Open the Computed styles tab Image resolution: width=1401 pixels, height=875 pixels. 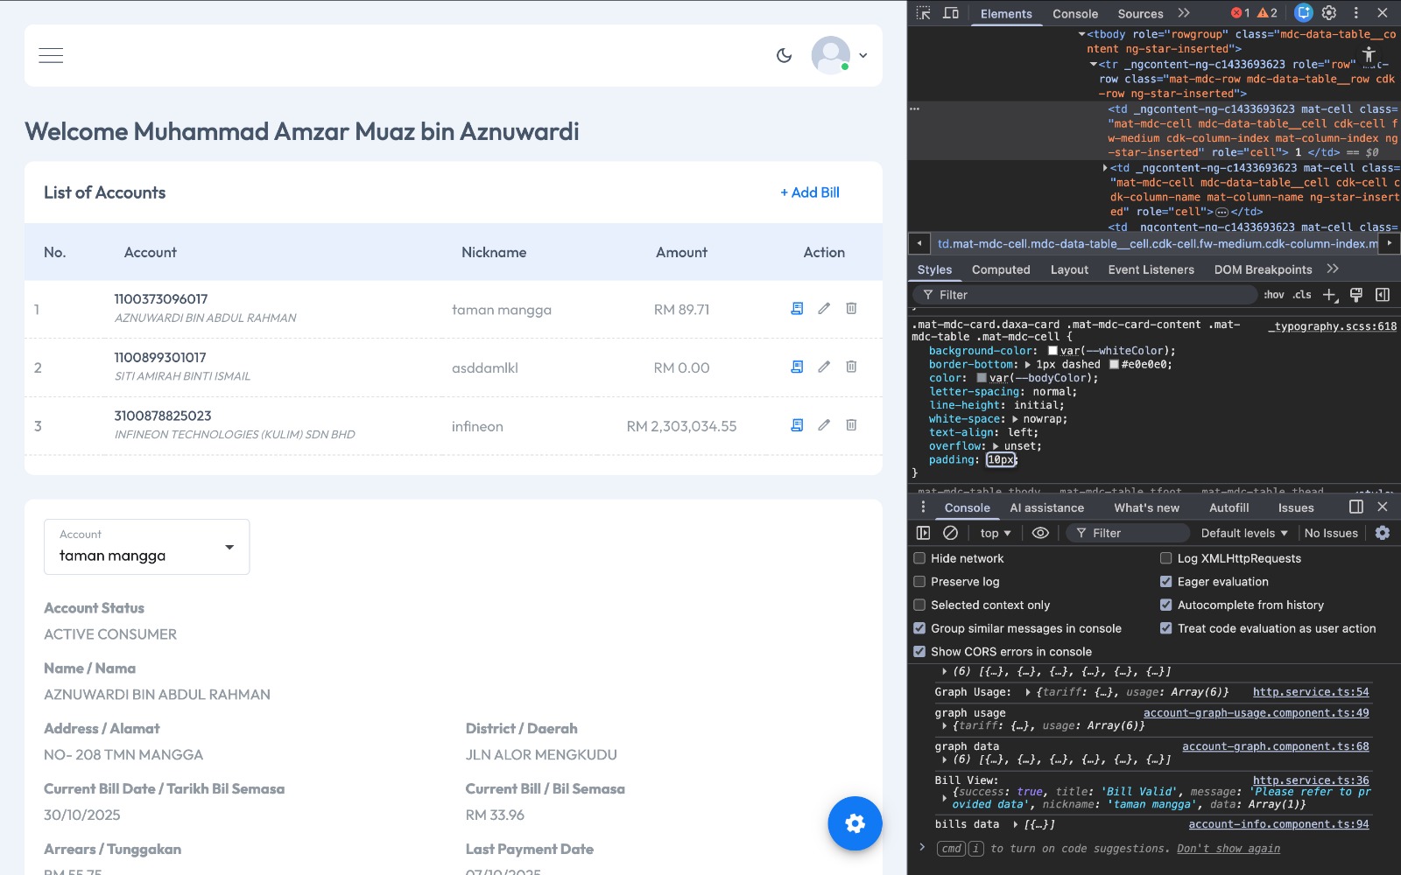1001,269
